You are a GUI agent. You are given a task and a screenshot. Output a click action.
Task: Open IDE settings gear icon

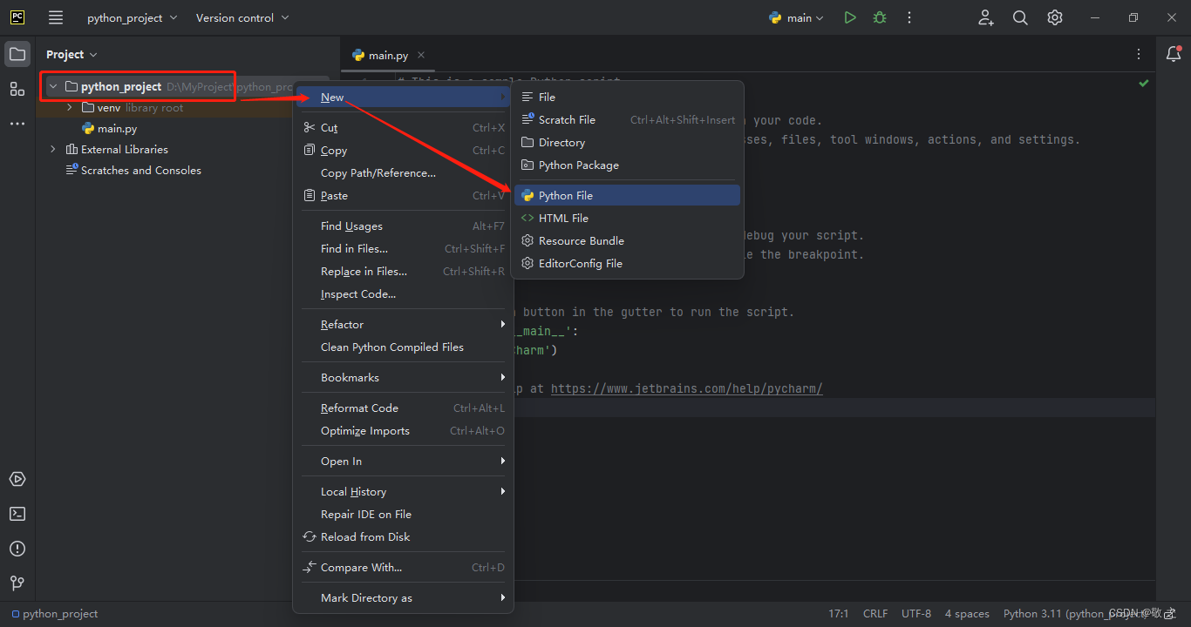pos(1055,17)
